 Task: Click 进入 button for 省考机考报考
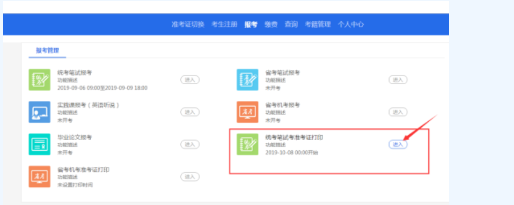tap(398, 112)
